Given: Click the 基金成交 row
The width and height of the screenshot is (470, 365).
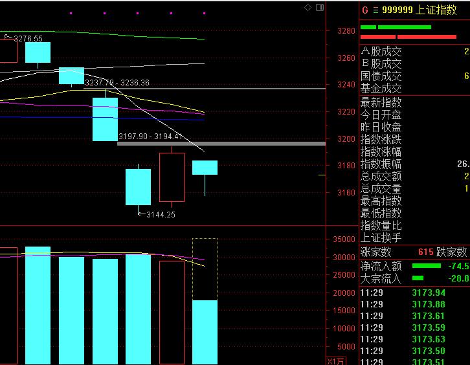Looking at the screenshot, I should tap(414, 89).
